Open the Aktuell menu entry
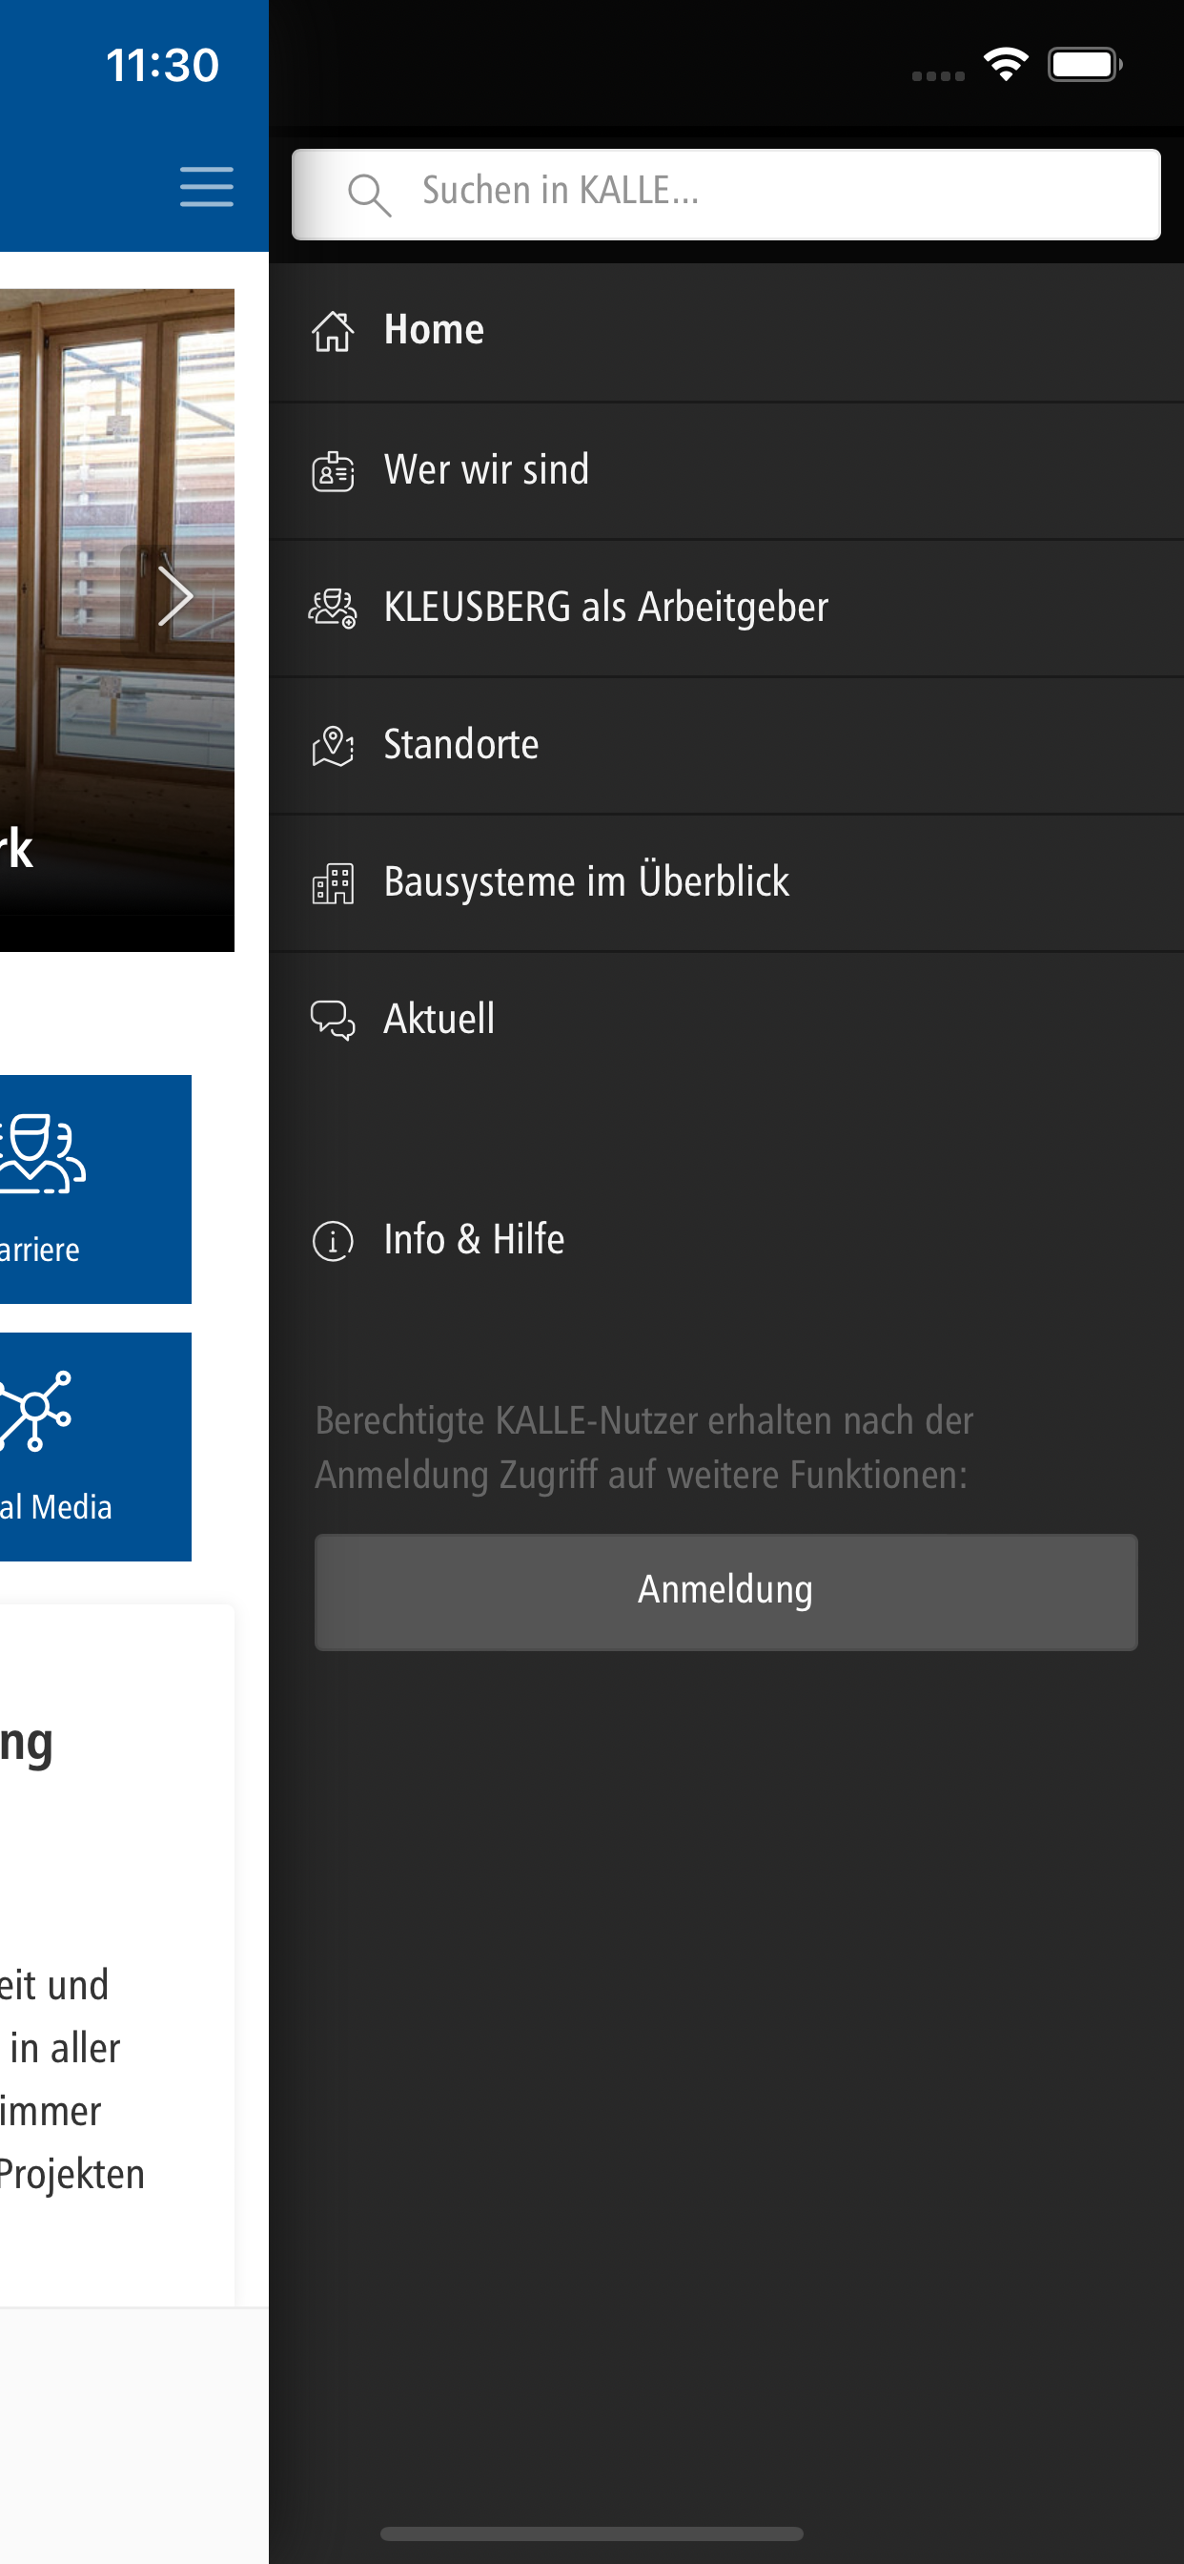The height and width of the screenshot is (2564, 1184). click(725, 1020)
